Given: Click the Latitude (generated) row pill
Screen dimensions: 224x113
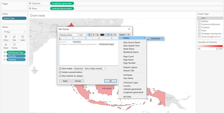Looking at the screenshot, I should coord(62,9).
